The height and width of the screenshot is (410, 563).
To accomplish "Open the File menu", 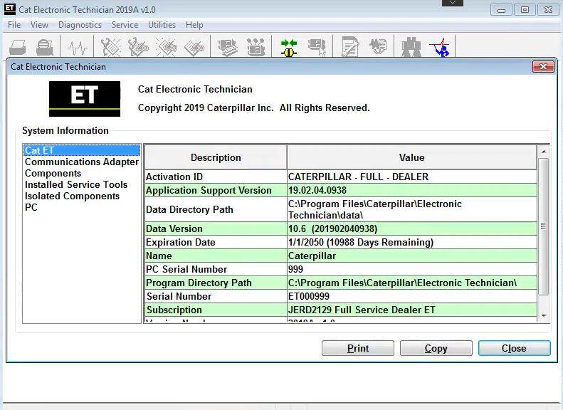I will (14, 25).
